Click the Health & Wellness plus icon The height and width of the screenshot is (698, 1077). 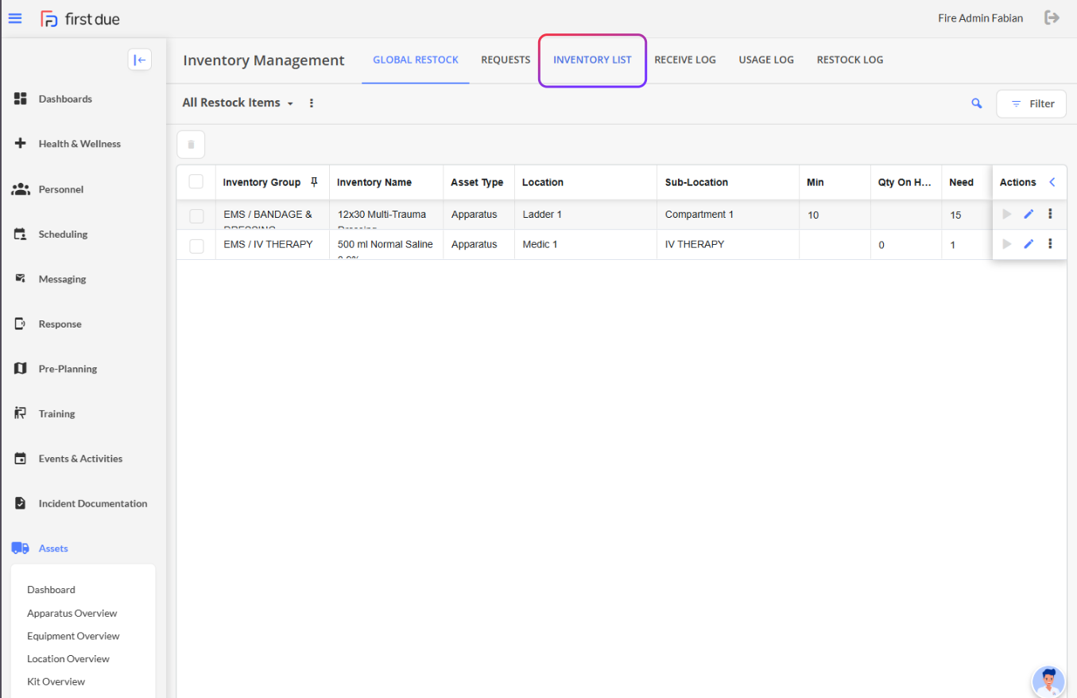point(21,144)
